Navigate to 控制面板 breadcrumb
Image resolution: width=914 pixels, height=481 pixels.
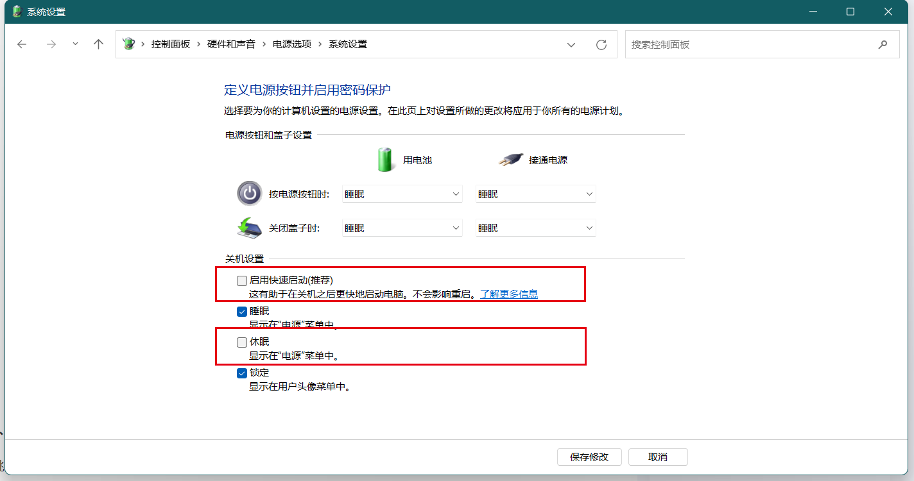(x=171, y=44)
